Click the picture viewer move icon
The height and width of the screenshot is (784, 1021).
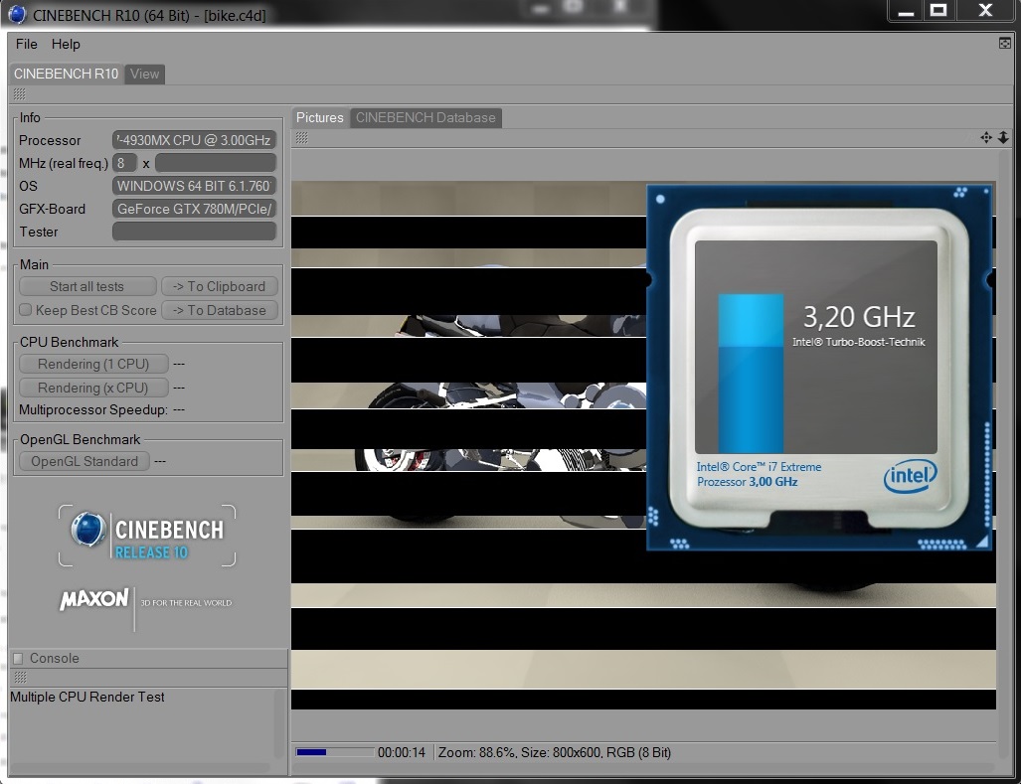coord(986,137)
